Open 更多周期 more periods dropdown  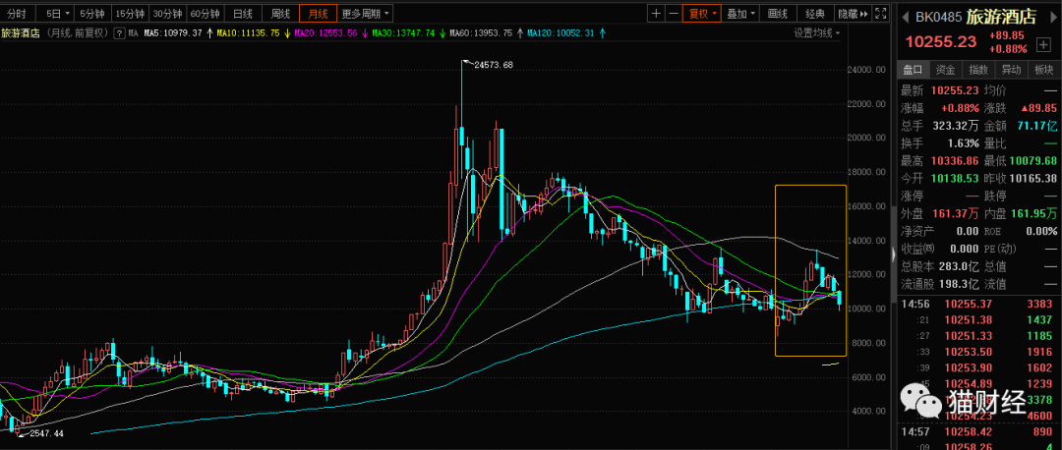[x=365, y=14]
